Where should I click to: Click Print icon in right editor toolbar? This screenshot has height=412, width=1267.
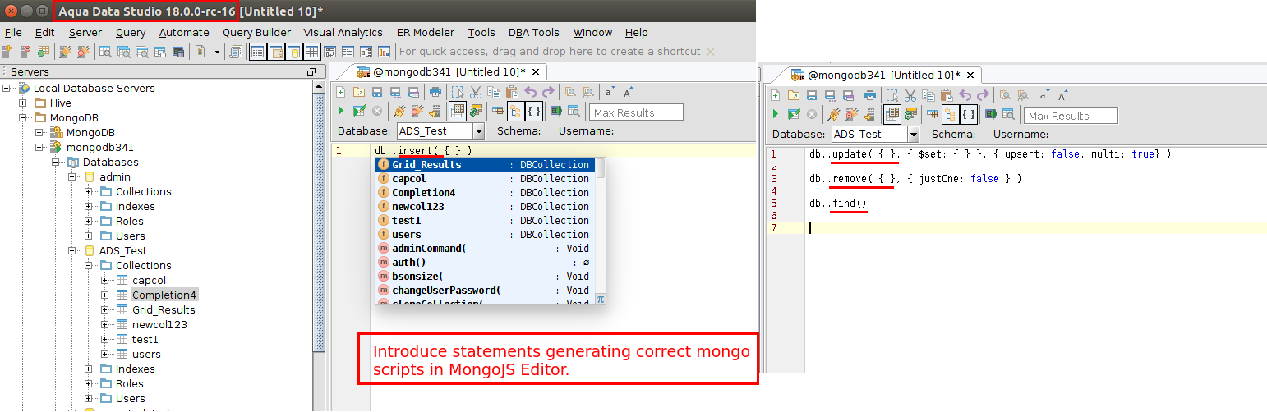(869, 95)
